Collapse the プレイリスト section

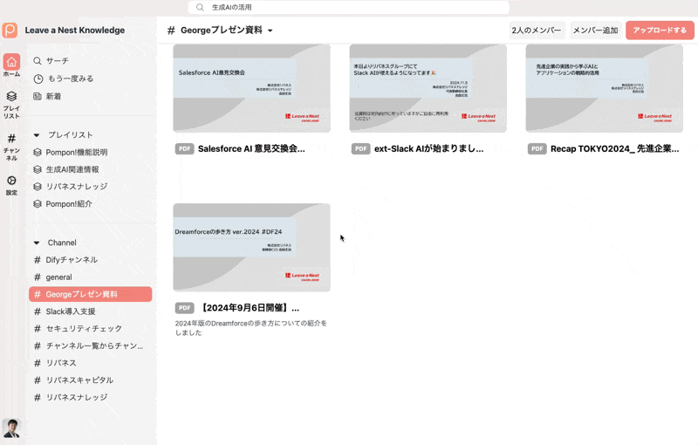click(x=38, y=135)
